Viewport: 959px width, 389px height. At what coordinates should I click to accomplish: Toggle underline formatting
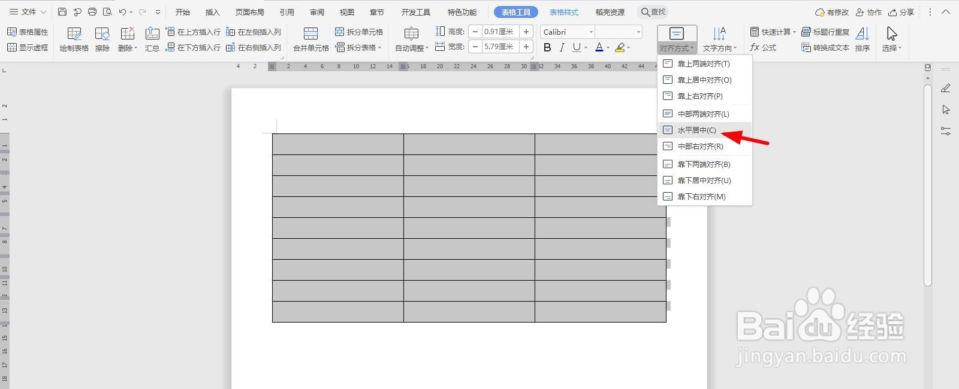[577, 47]
